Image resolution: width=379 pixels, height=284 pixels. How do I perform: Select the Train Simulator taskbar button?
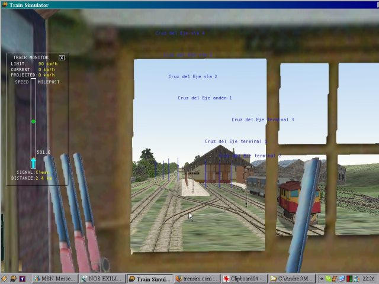click(150, 279)
